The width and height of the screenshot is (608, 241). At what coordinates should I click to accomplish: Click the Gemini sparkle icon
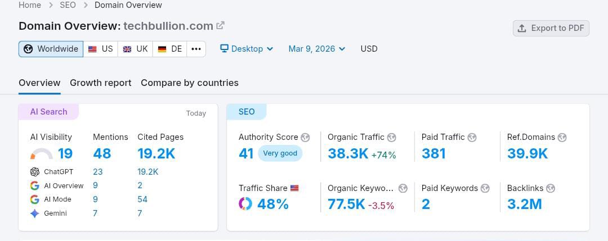coord(35,213)
